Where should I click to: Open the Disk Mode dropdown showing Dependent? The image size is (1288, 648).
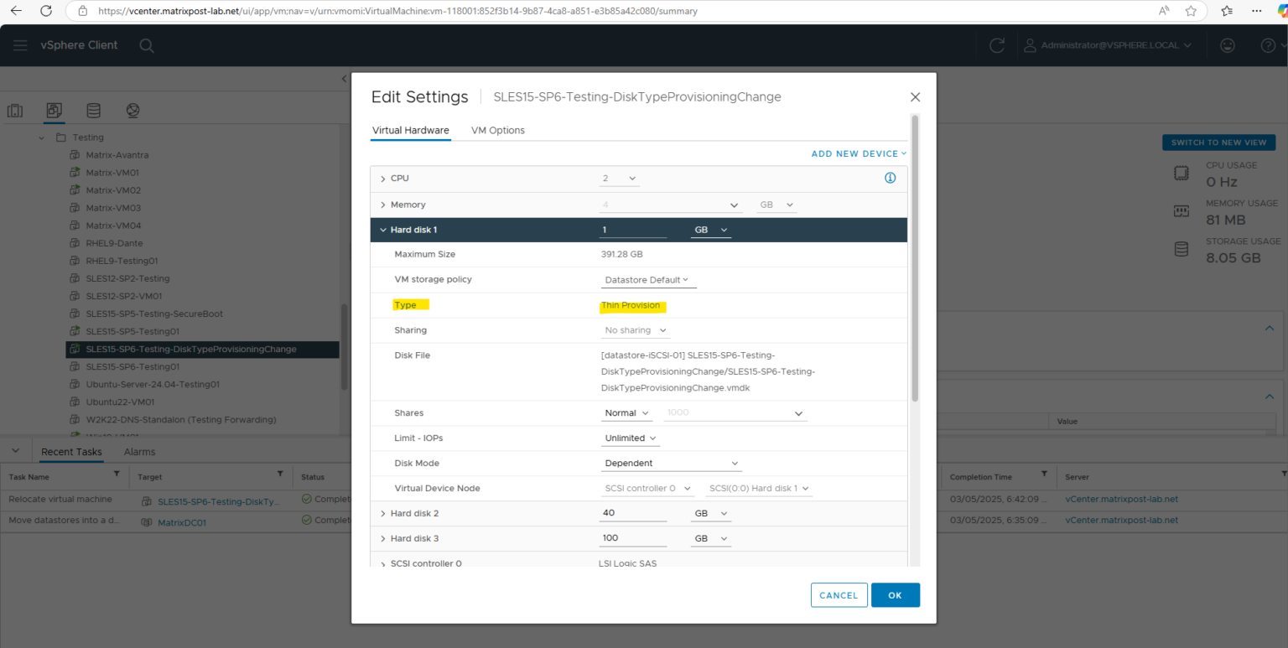point(671,463)
